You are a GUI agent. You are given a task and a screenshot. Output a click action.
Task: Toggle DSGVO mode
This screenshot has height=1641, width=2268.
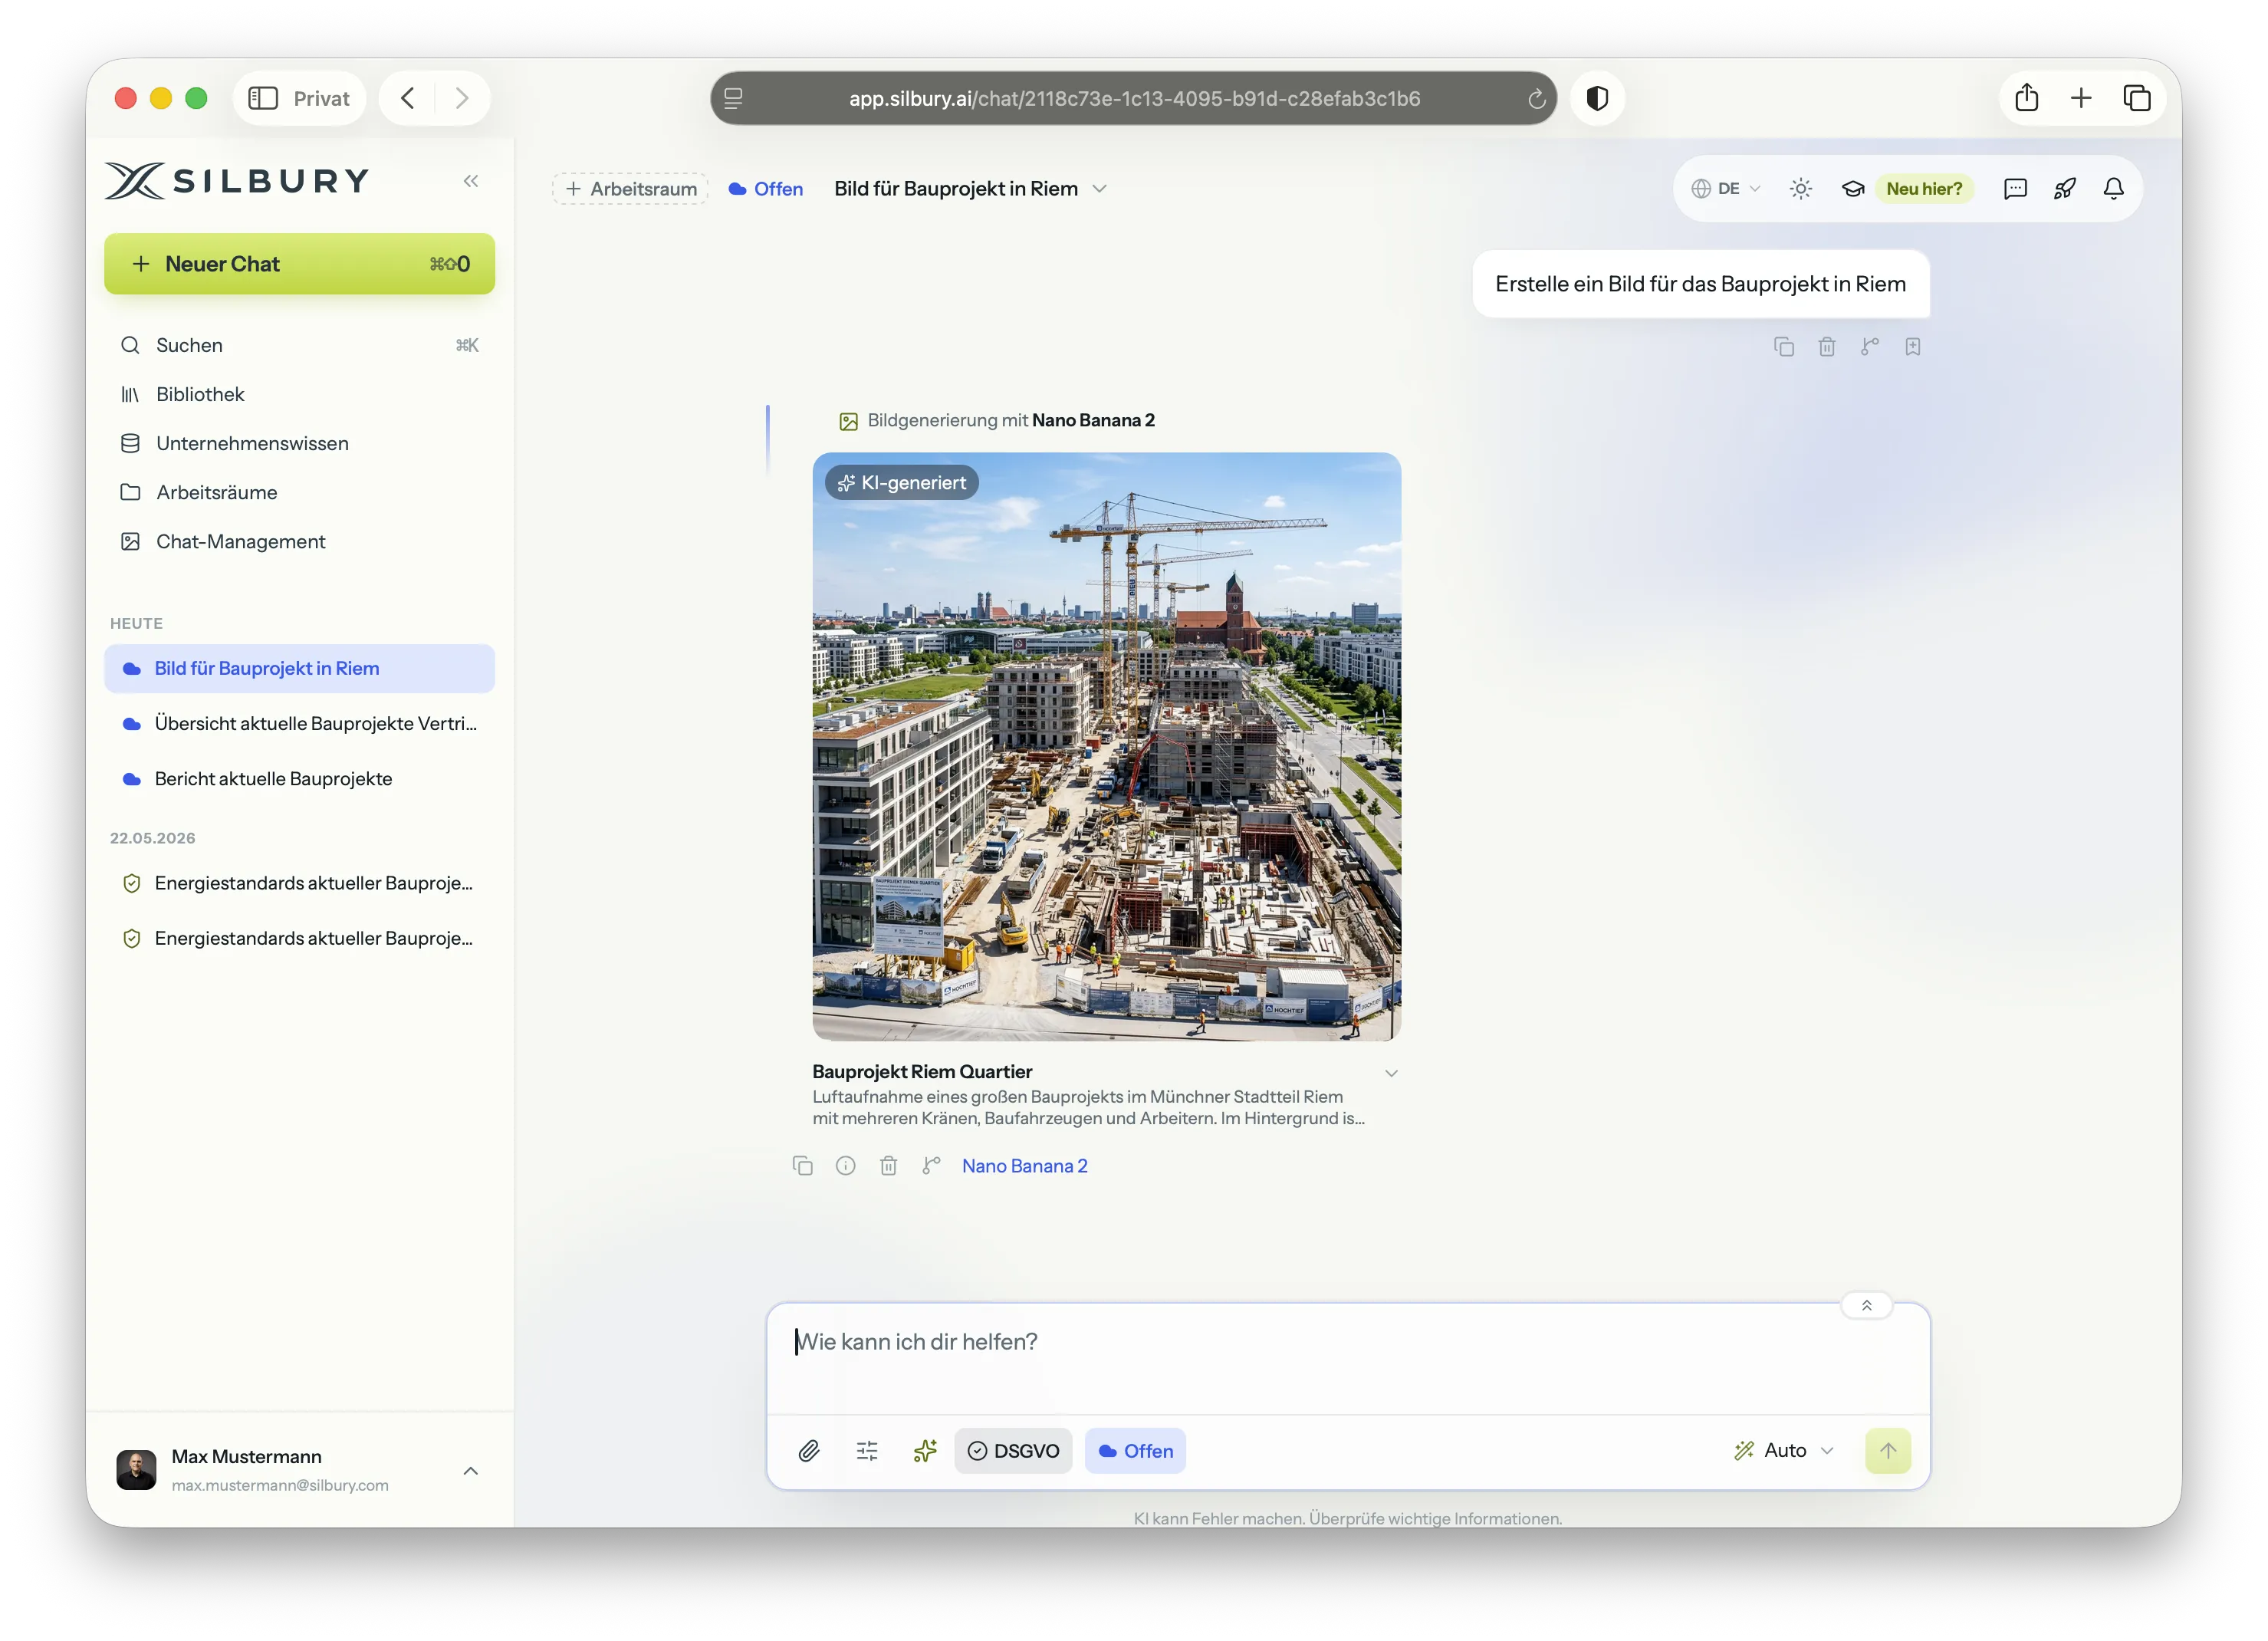coord(1013,1451)
